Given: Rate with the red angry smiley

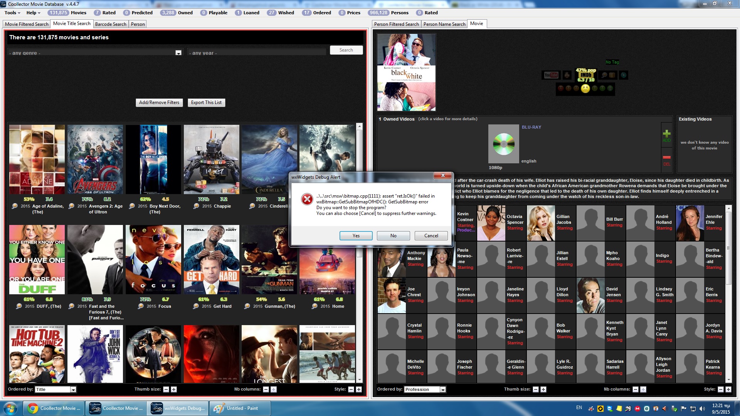Looking at the screenshot, I should click(x=561, y=88).
